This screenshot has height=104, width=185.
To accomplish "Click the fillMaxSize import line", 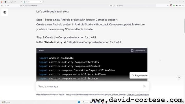I will click(77, 70).
